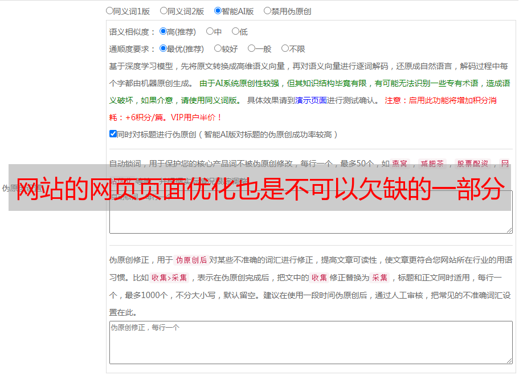Open the 演示页面 link
This screenshot has width=519, height=375.
point(311,100)
